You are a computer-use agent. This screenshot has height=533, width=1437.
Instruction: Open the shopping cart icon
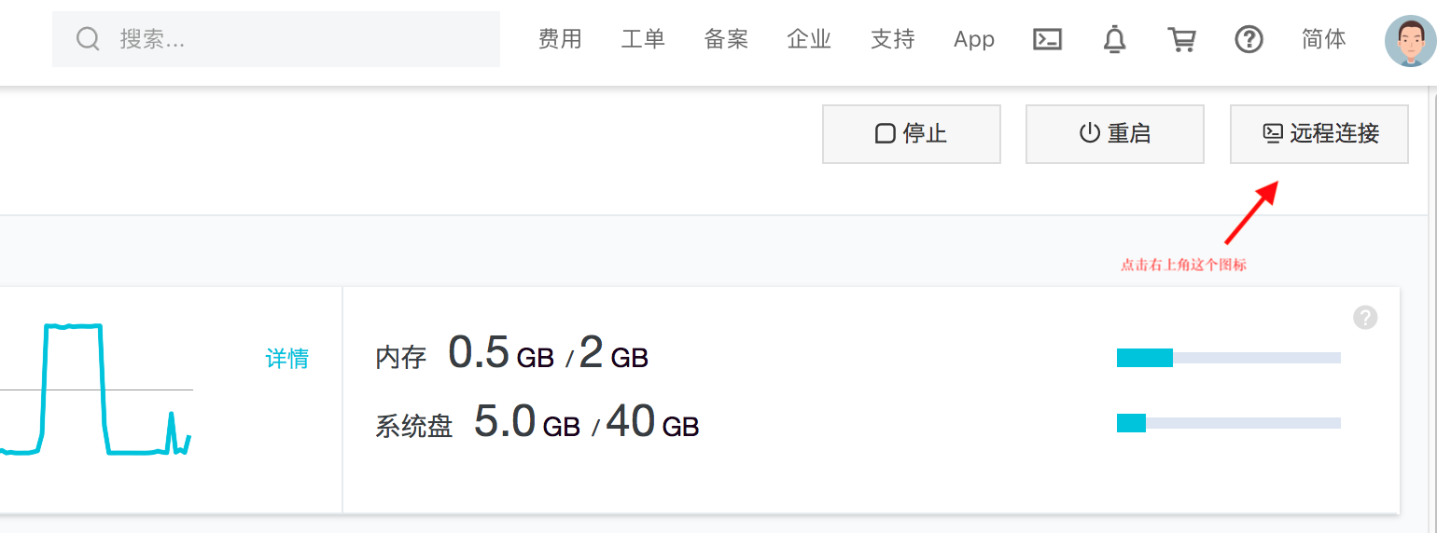click(1181, 39)
